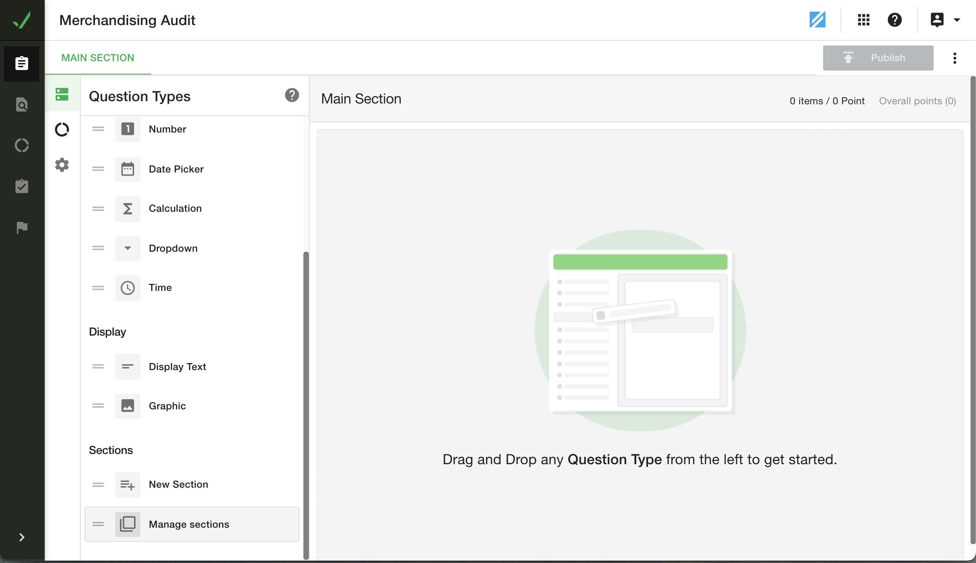Click the Sections category heading
This screenshot has width=976, height=563.
click(111, 450)
